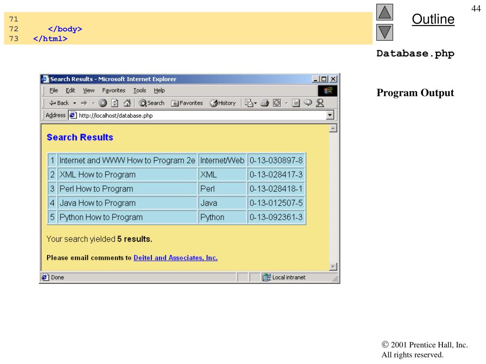Click the 'XML How to Program' cell
Image resolution: width=486 pixels, height=364 pixels.
127,174
